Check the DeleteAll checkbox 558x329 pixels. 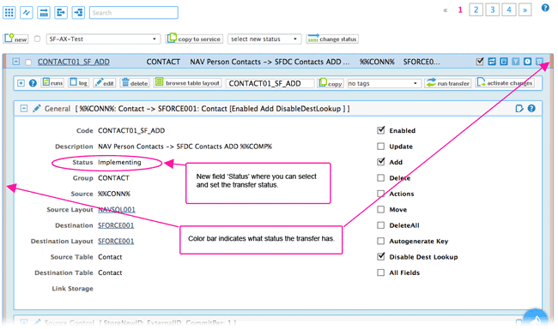point(381,225)
